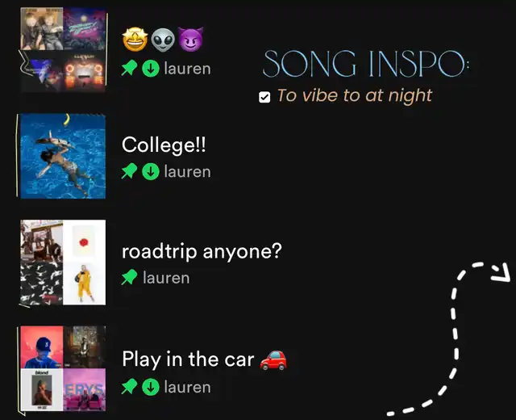
Task: Click the pin icon under Play in the car
Action: click(129, 386)
